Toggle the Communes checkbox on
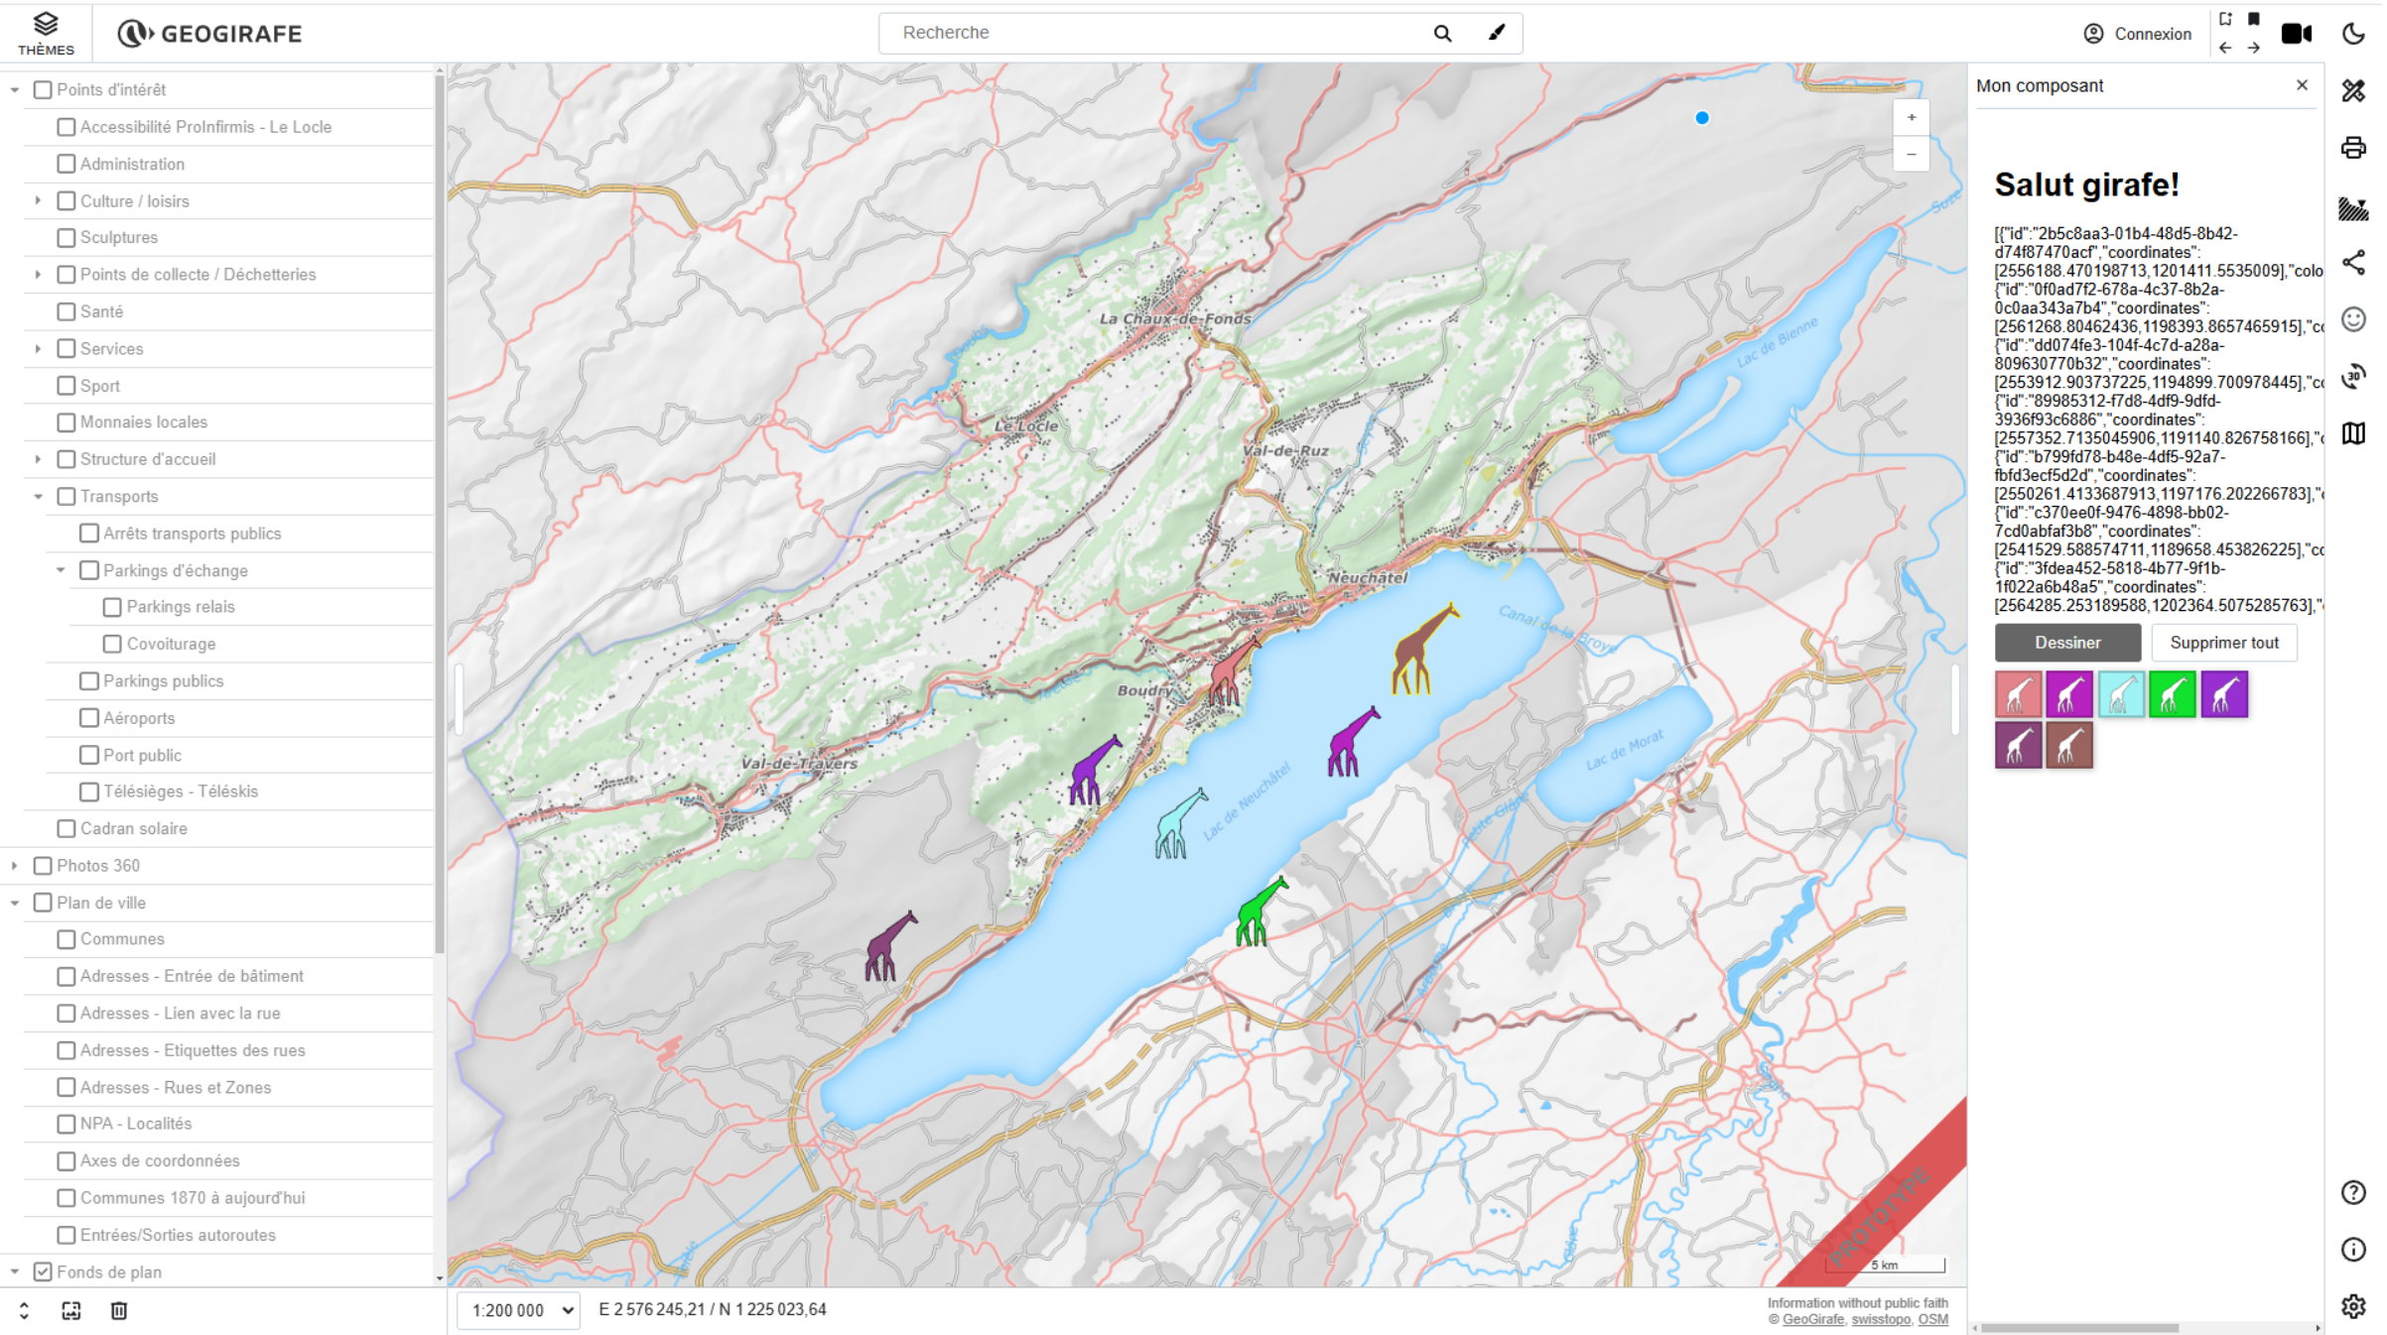The height and width of the screenshot is (1335, 2387). [x=66, y=938]
